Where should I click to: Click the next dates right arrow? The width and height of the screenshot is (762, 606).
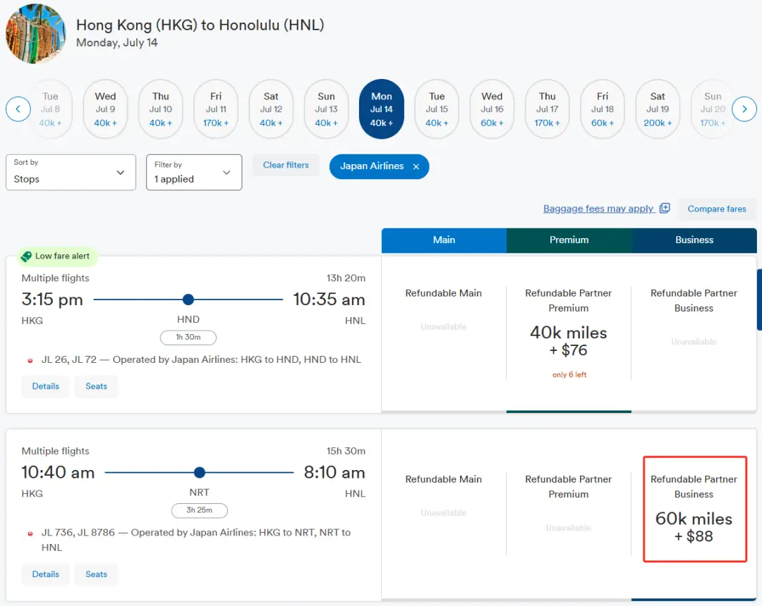coord(744,109)
